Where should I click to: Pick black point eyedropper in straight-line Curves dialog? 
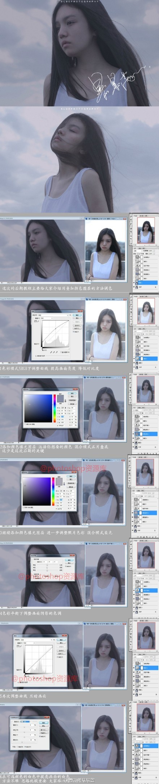(34, 678)
